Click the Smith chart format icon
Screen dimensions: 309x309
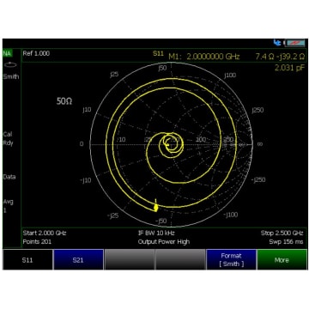click(x=10, y=65)
